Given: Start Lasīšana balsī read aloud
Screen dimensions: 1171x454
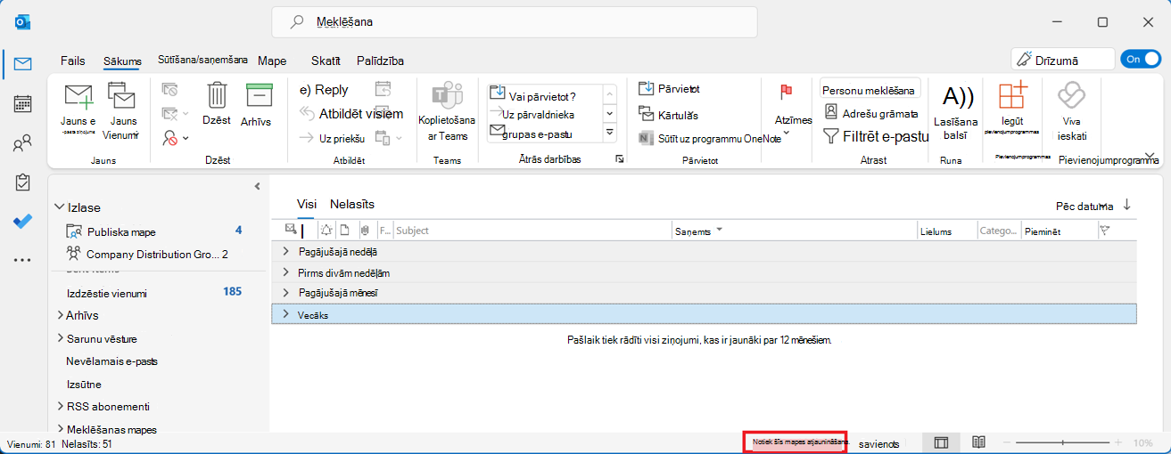Looking at the screenshot, I should pos(955,110).
